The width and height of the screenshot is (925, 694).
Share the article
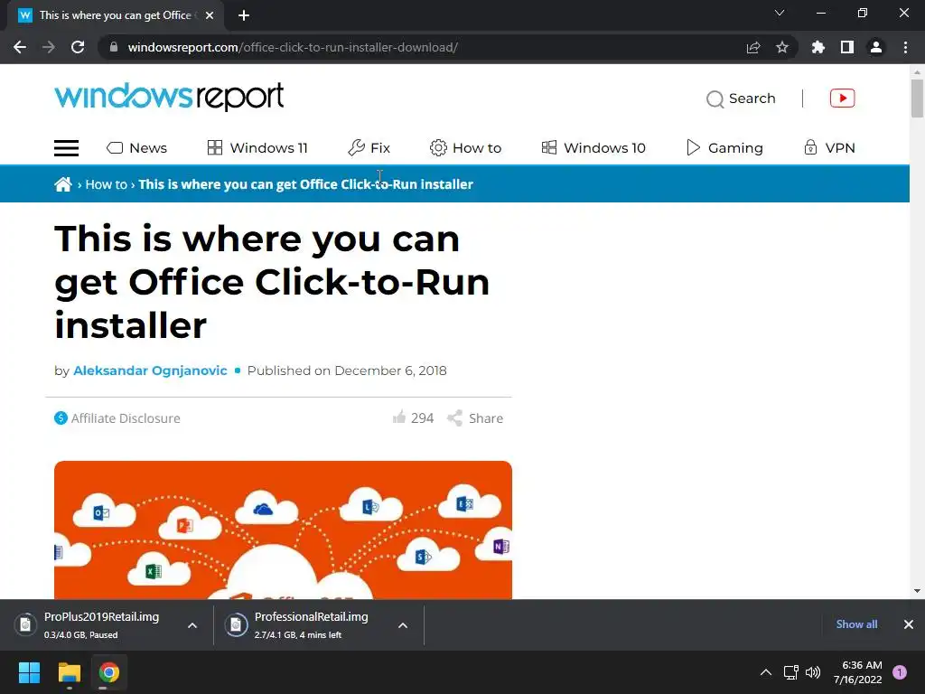(475, 417)
